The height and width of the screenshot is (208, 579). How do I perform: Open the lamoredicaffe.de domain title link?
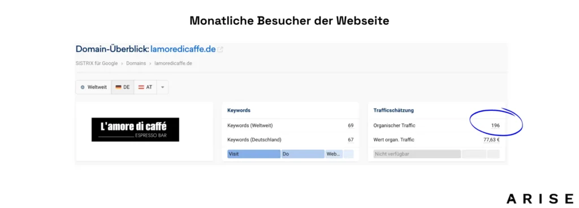183,49
